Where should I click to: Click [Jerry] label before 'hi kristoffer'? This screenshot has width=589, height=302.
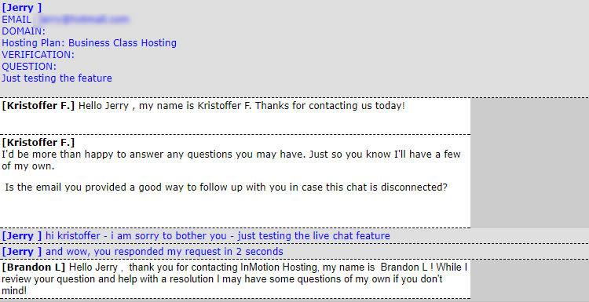[x=22, y=236]
